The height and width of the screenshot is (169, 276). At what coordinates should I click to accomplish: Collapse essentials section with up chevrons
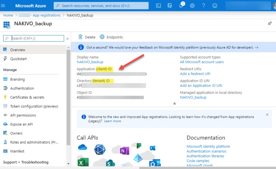coord(175,104)
